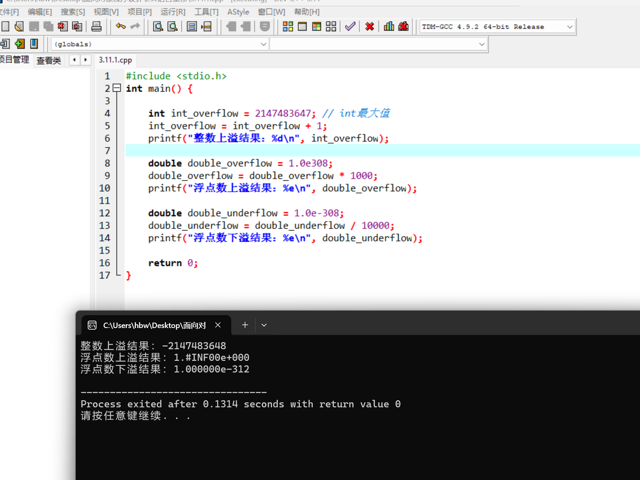Click the Print toolbar icon
The image size is (640, 480).
[x=96, y=27]
